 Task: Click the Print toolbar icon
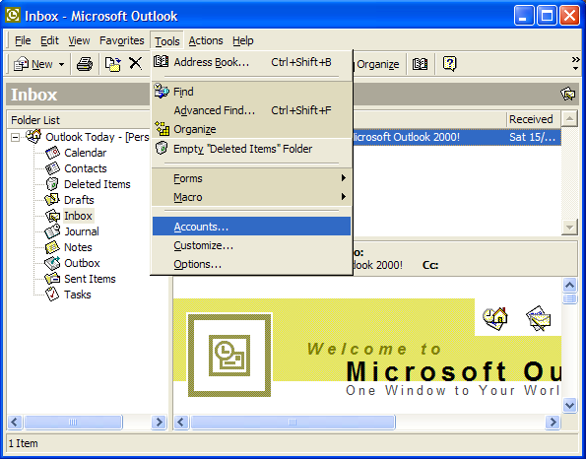[x=85, y=64]
